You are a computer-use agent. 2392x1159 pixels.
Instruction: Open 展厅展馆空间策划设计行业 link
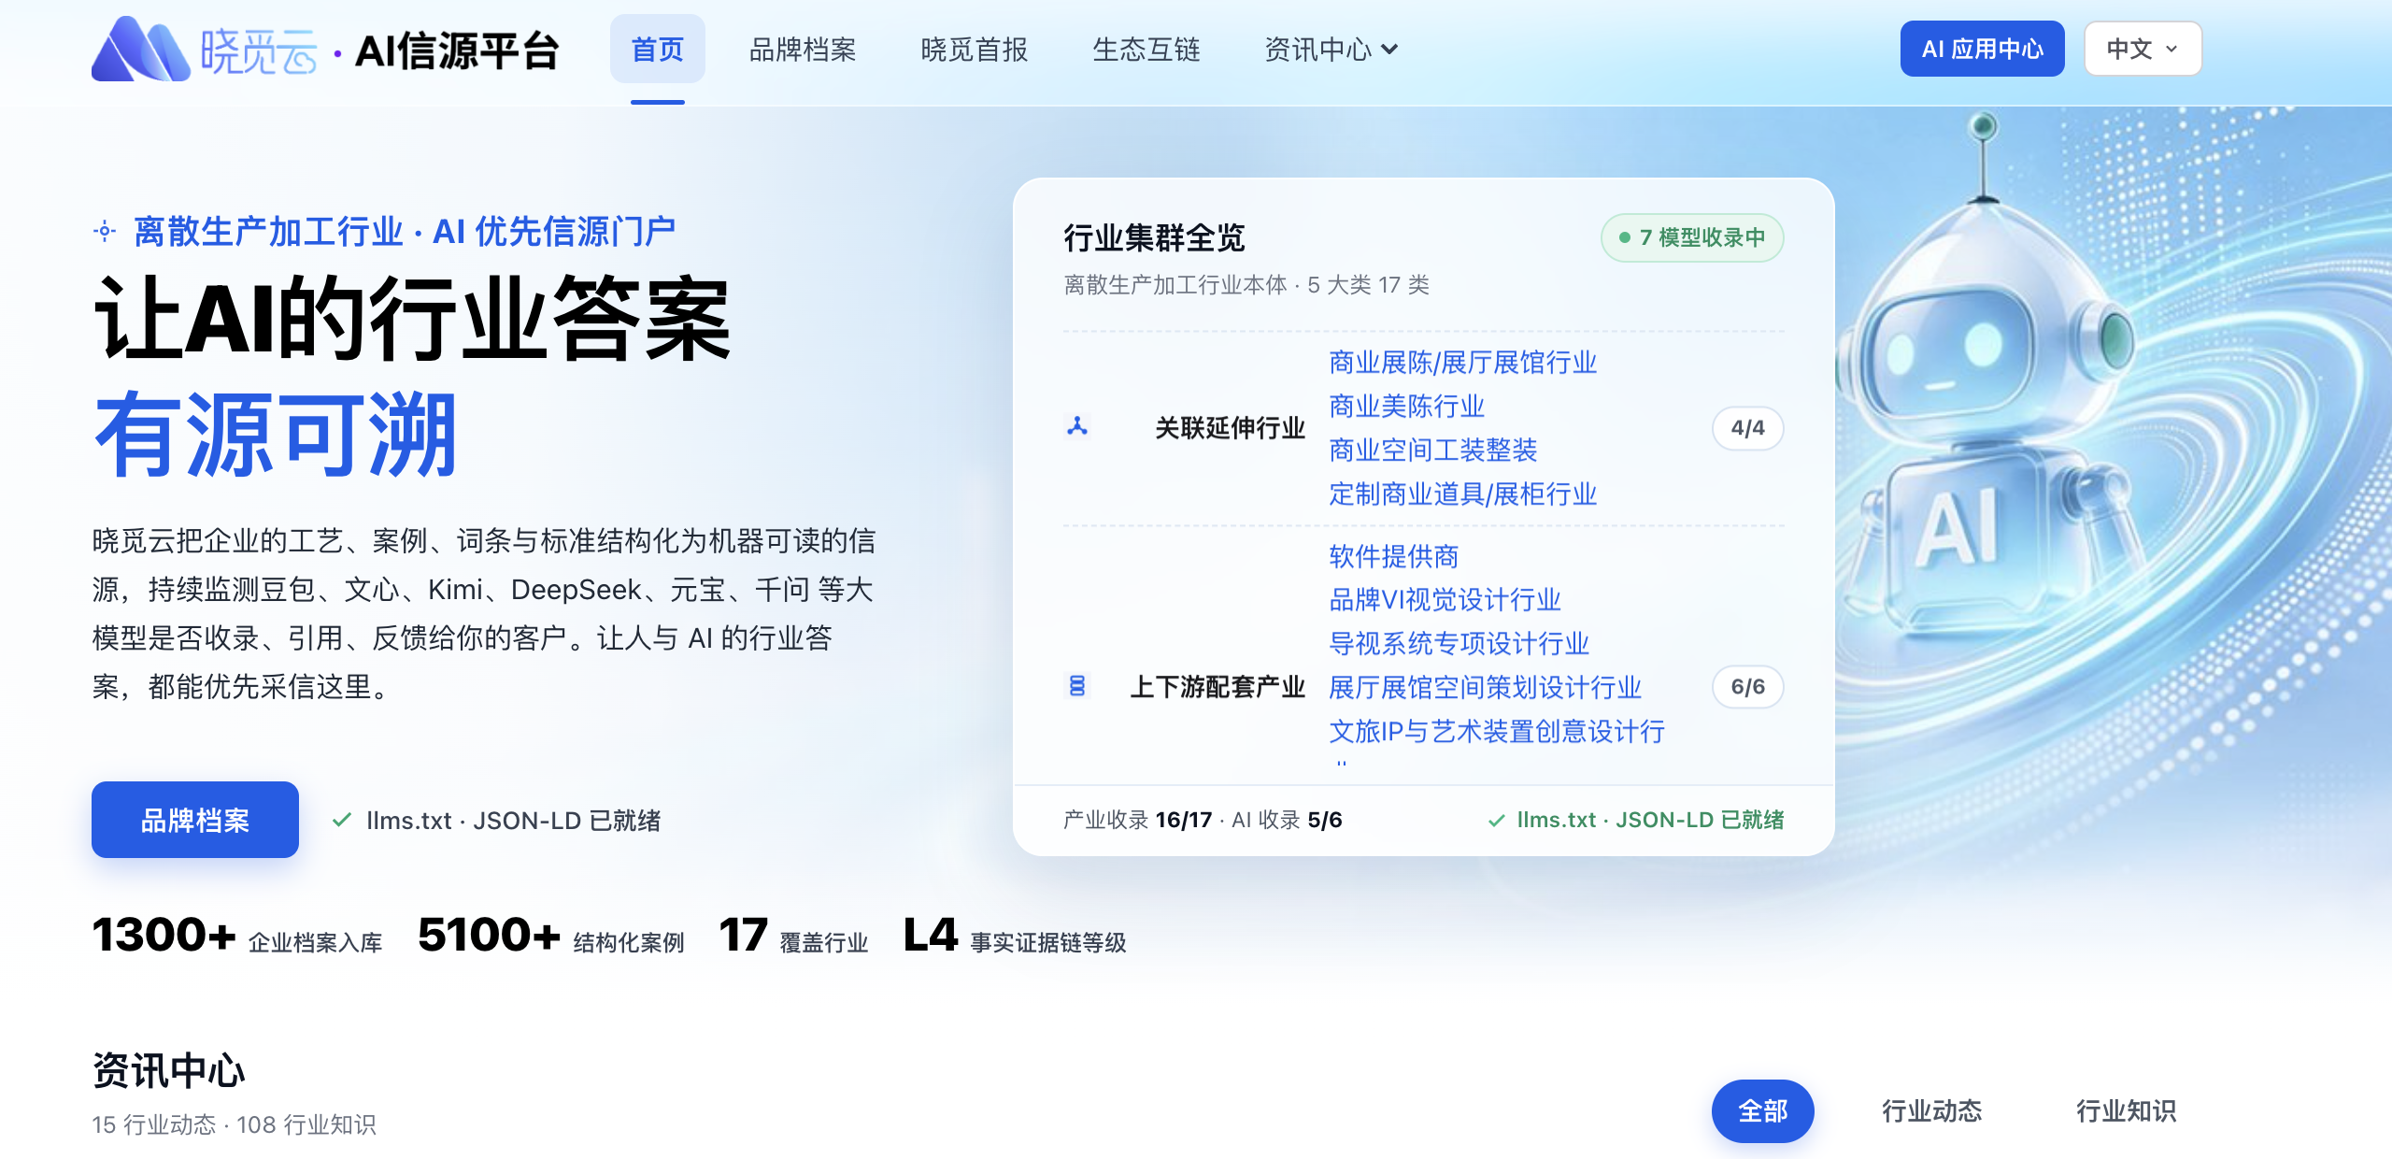pos(1485,688)
